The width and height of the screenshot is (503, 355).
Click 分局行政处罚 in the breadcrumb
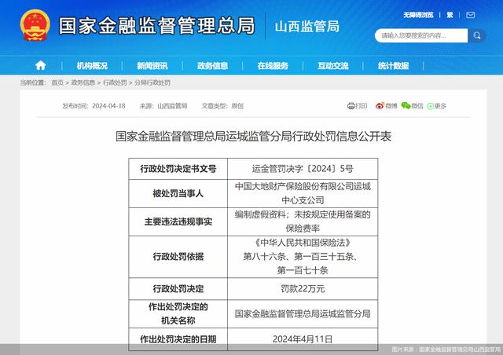tap(152, 82)
